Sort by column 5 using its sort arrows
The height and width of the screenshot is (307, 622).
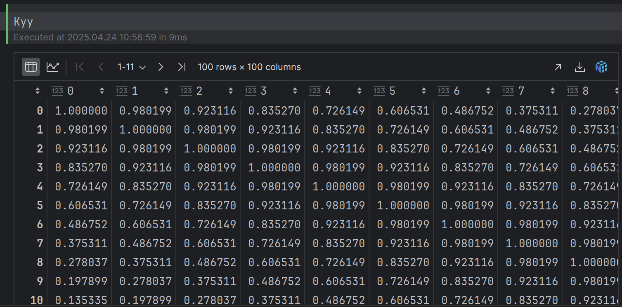424,91
